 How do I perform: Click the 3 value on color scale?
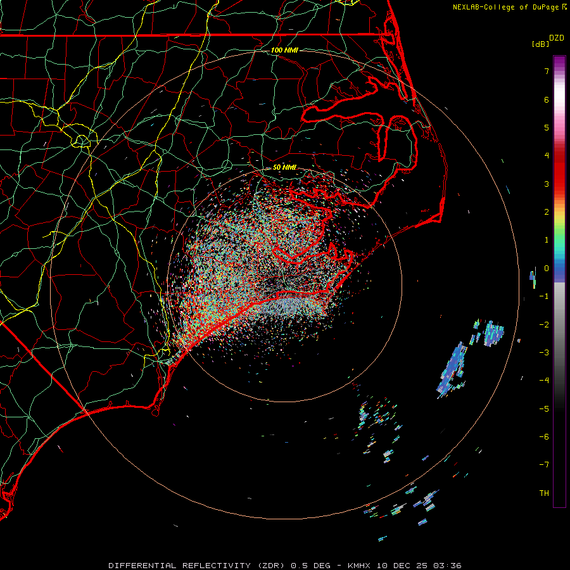[547, 184]
